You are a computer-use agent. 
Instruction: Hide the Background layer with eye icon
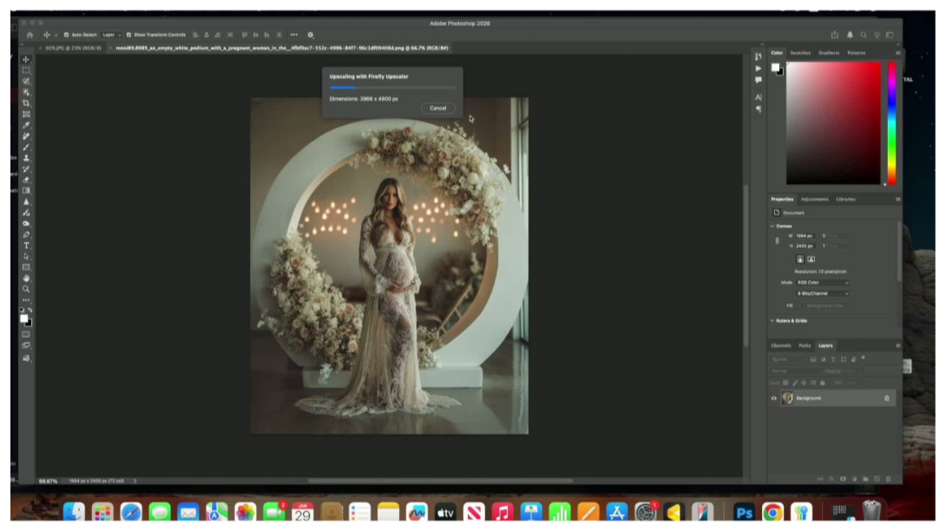[774, 398]
